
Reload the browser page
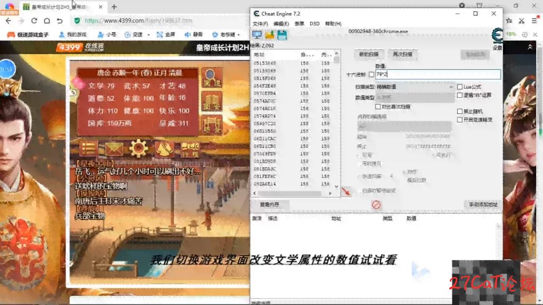click(34, 21)
